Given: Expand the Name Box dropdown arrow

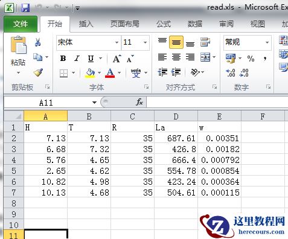Looking at the screenshot, I should pos(94,103).
